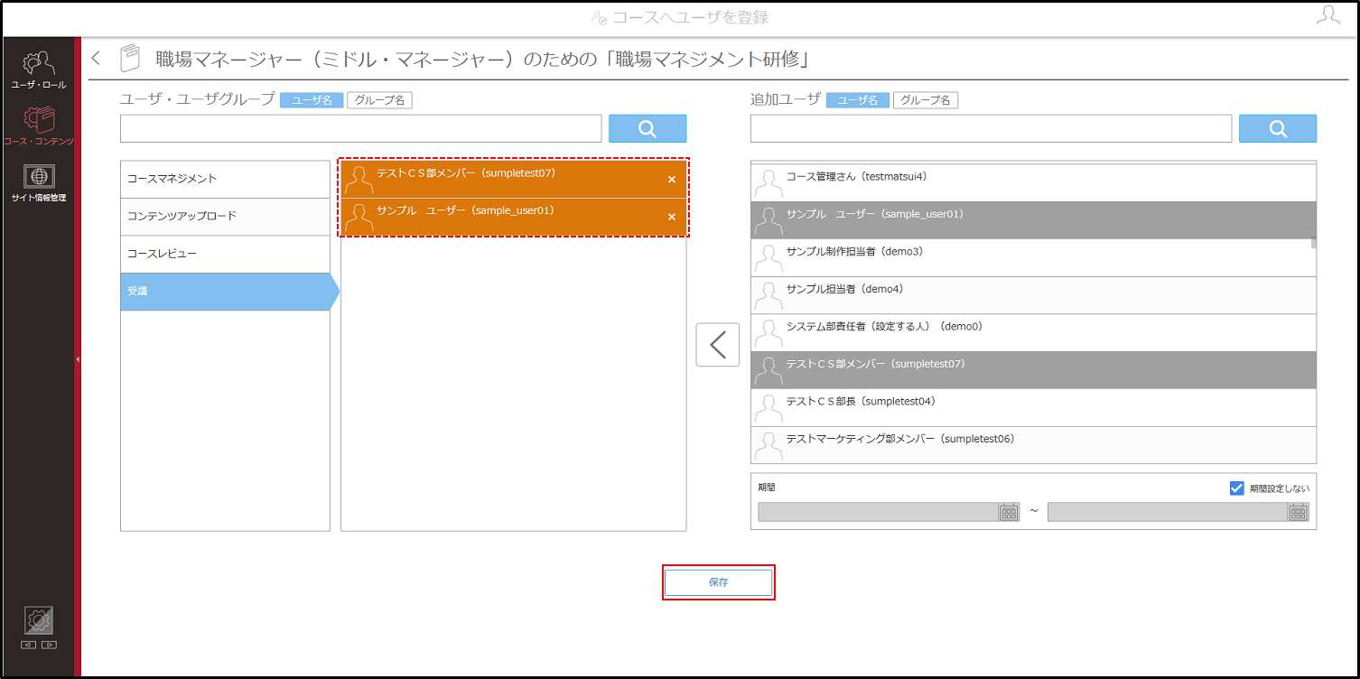1360x679 pixels.
Task: Click the left-arrow button to add users
Action: pos(718,345)
